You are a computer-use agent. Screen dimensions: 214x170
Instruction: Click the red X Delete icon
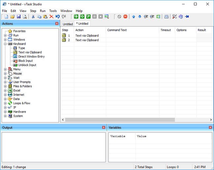(x=51, y=16)
